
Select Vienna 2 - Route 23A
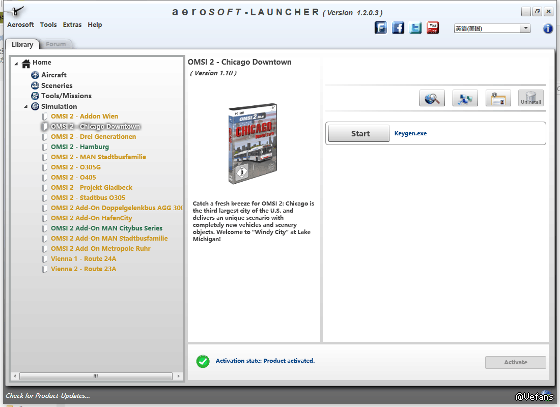[83, 269]
